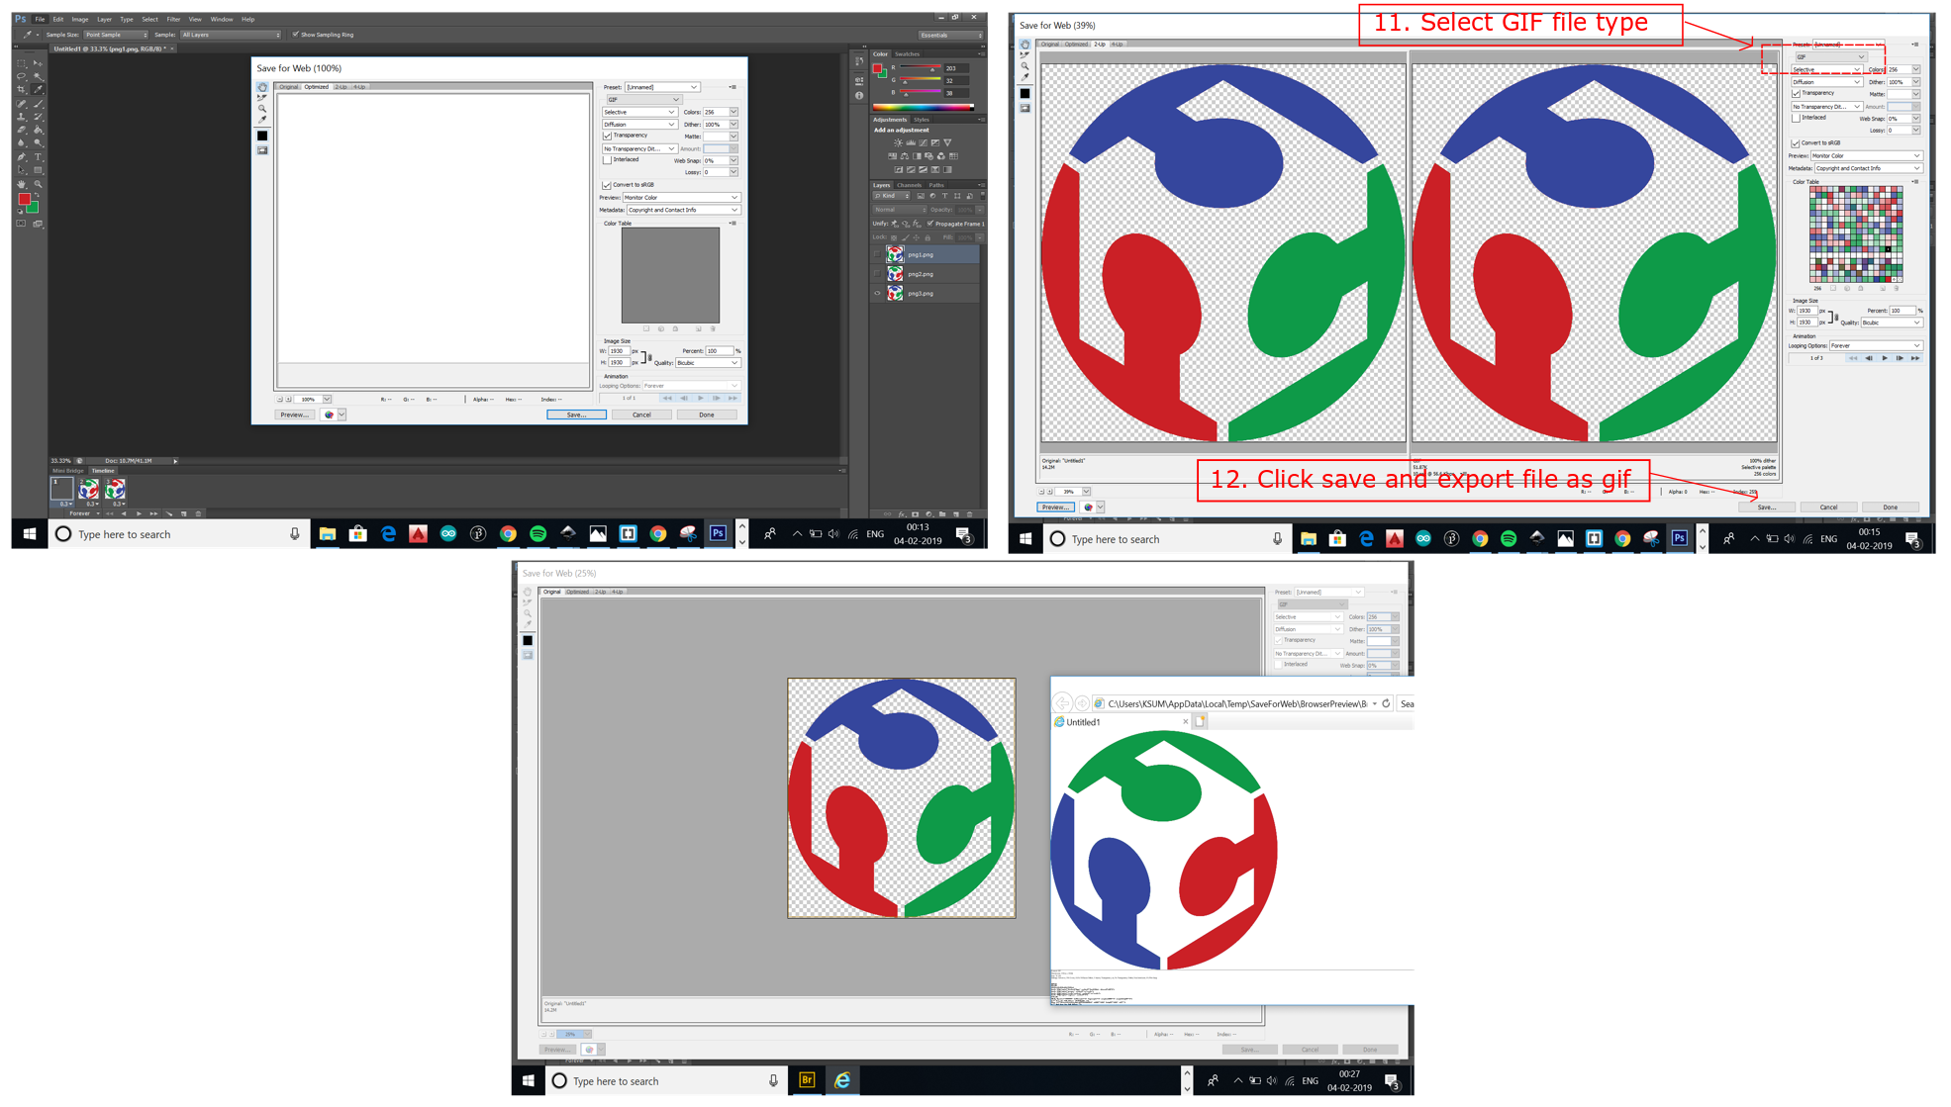Toggle Propagate Frame 1 checkbox
Viewport: 1951px width, 1107px height.
pos(930,224)
